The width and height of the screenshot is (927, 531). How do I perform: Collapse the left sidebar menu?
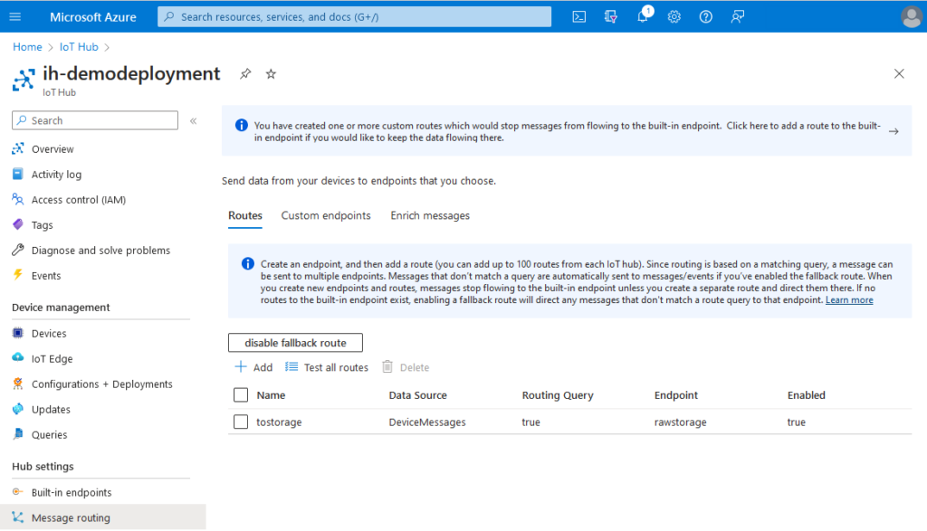coord(193,120)
